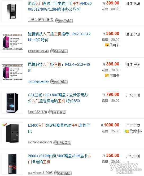This screenshot has width=144, height=176.
Task: Click the pink computer thumbnail for the 385.00 listing
Action: coord(12,72)
